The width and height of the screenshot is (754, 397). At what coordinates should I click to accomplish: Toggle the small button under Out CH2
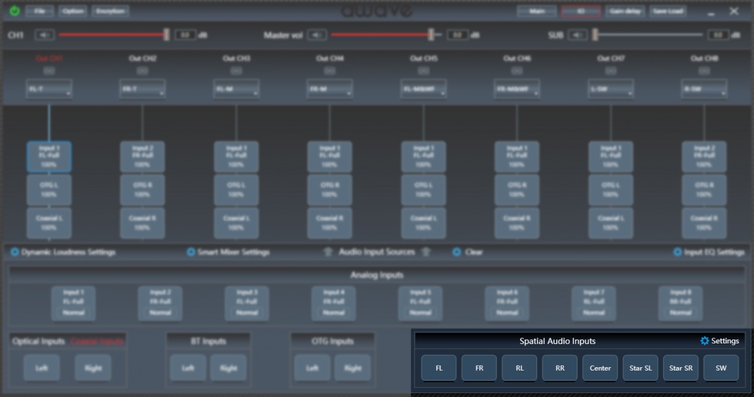pyautogui.click(x=142, y=71)
